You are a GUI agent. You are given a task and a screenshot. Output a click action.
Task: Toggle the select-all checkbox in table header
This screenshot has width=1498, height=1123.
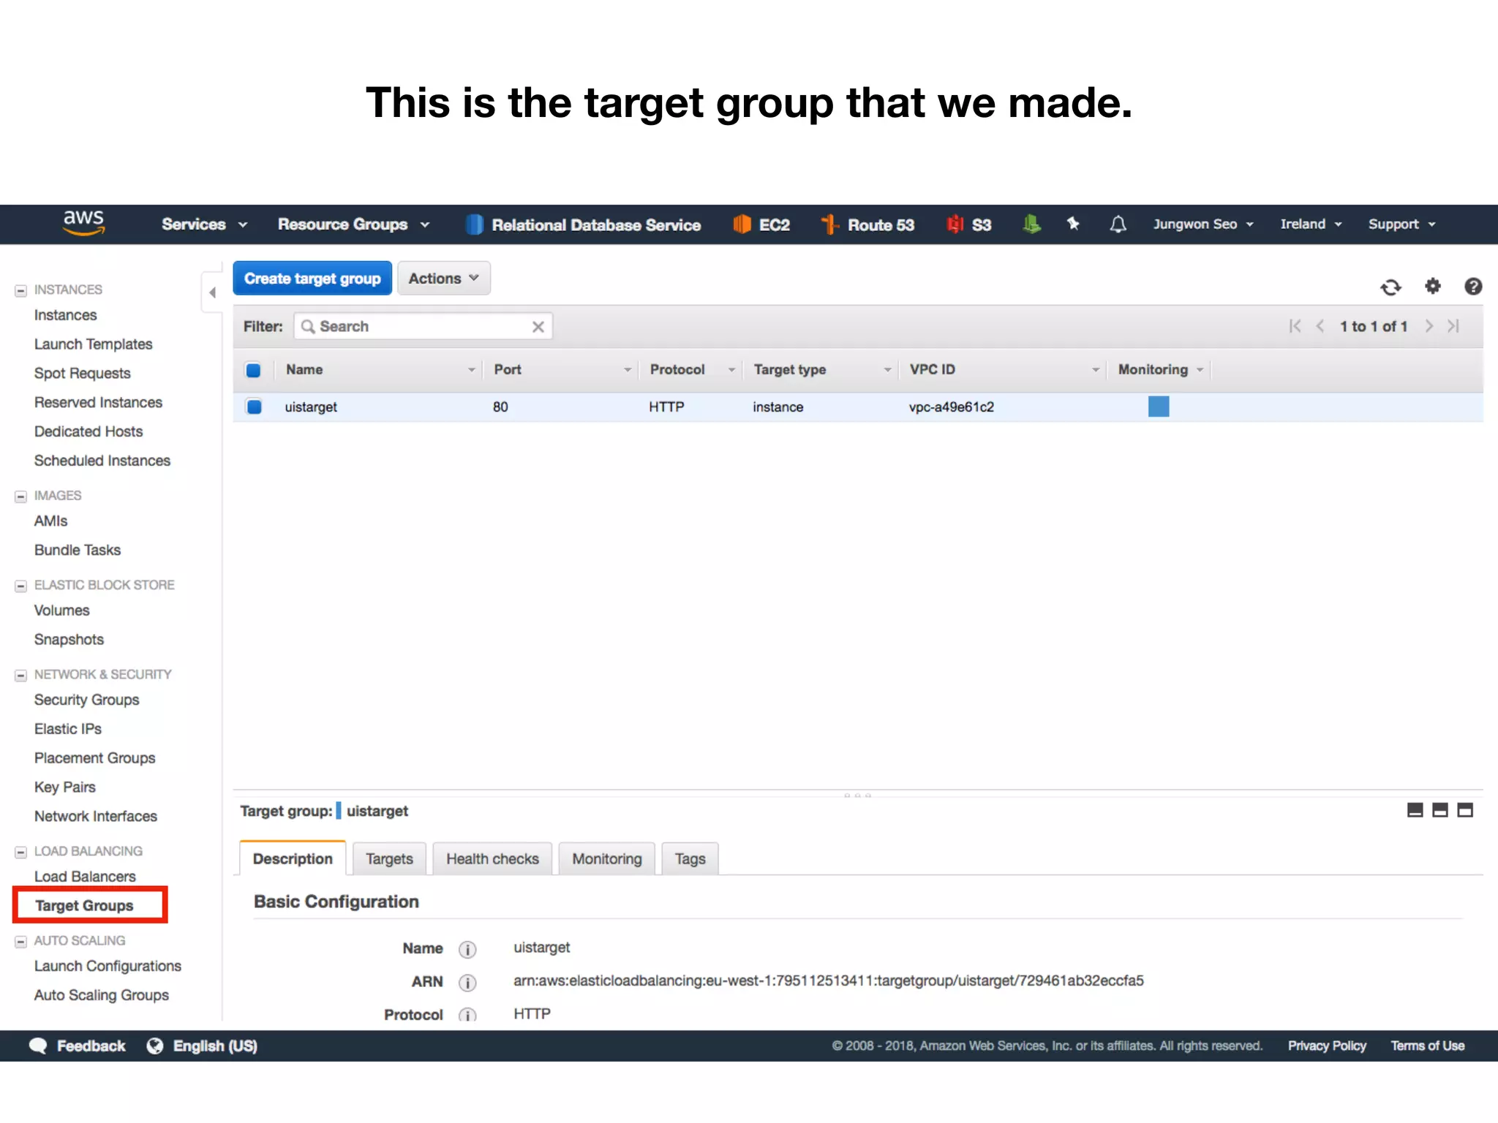(254, 370)
